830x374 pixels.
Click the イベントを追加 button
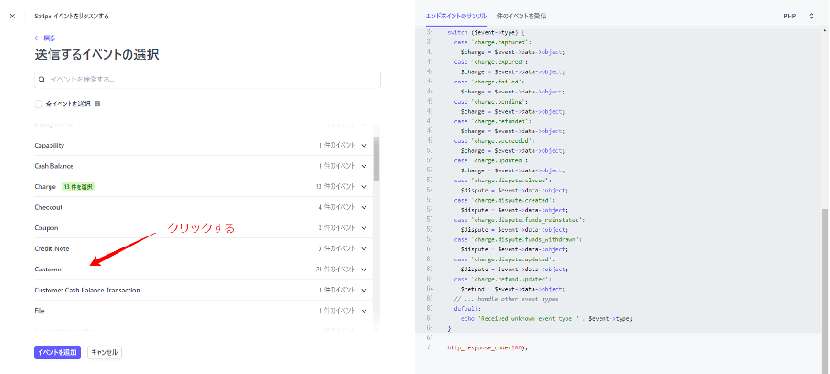point(57,352)
